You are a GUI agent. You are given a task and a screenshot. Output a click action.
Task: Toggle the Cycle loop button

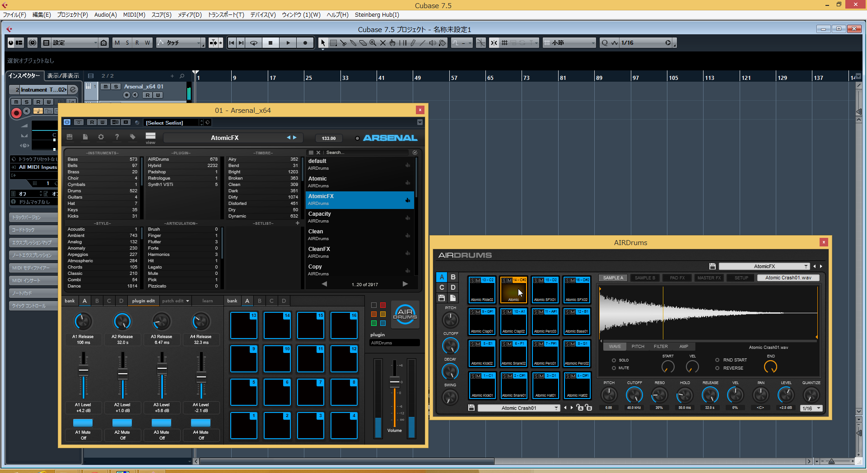click(x=254, y=43)
